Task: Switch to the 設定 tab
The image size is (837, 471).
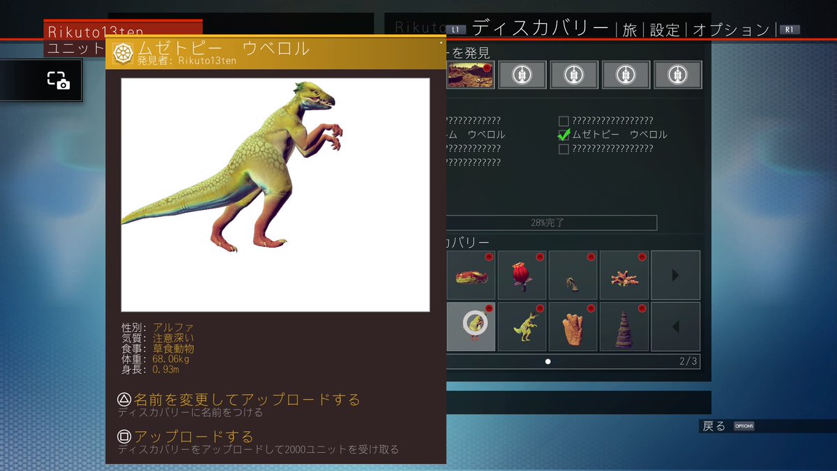Action: [x=665, y=30]
